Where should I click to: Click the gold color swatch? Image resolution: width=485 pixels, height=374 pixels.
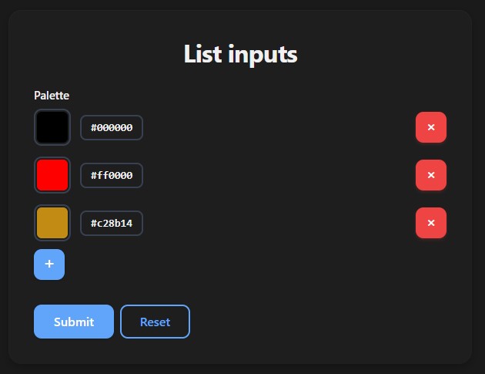click(52, 223)
